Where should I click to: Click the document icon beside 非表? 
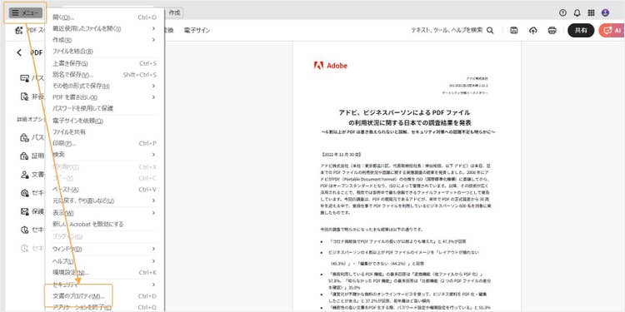tap(25, 97)
